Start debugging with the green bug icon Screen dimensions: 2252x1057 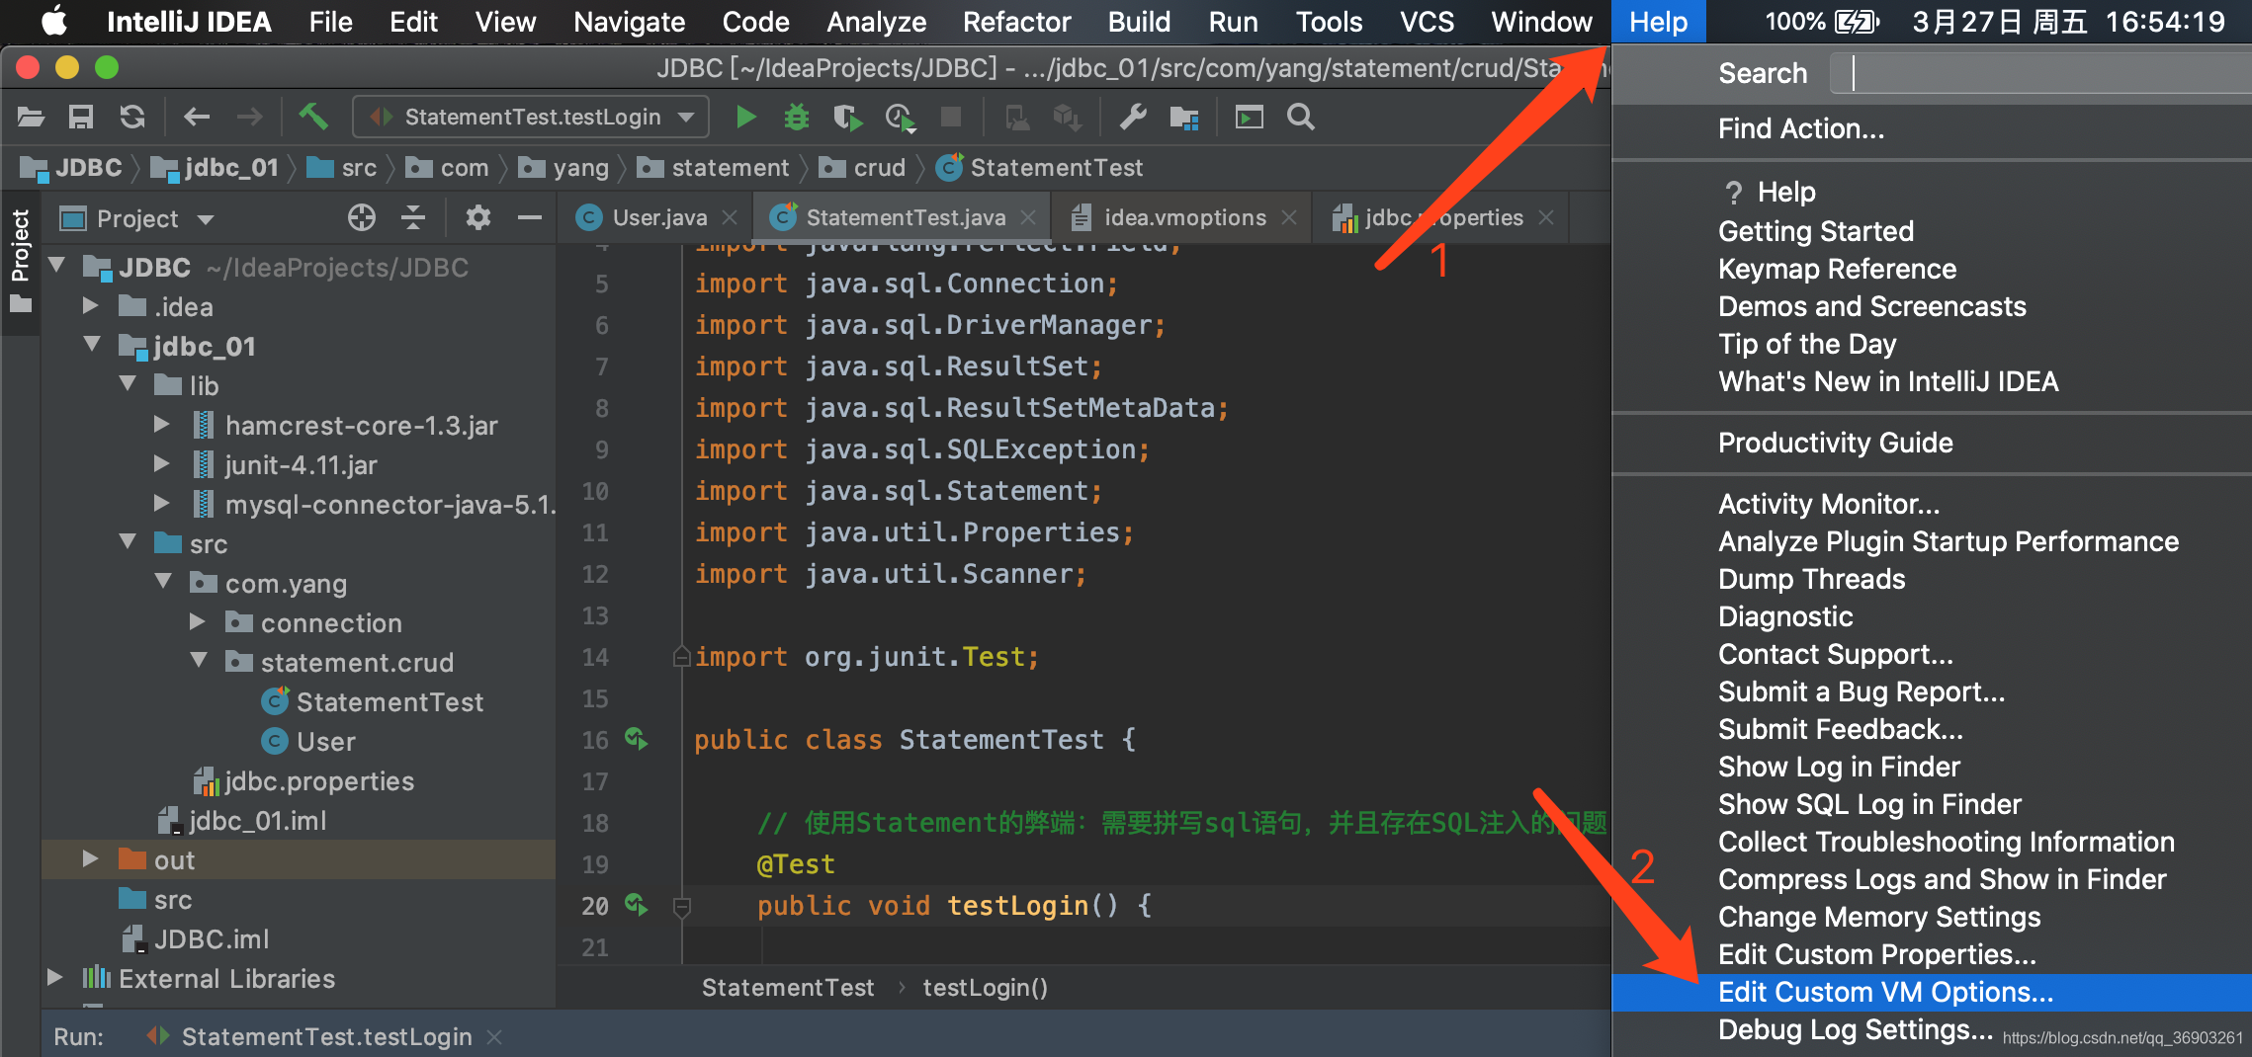pos(797,118)
